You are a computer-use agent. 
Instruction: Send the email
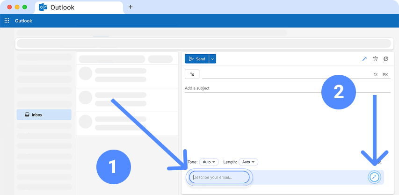[x=197, y=59]
